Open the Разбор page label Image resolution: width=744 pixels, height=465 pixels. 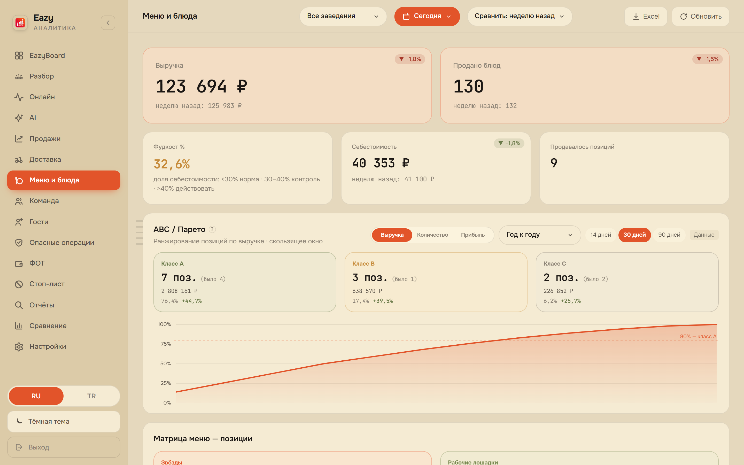tap(42, 76)
